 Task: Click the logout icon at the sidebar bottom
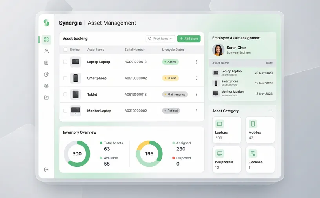click(46, 169)
